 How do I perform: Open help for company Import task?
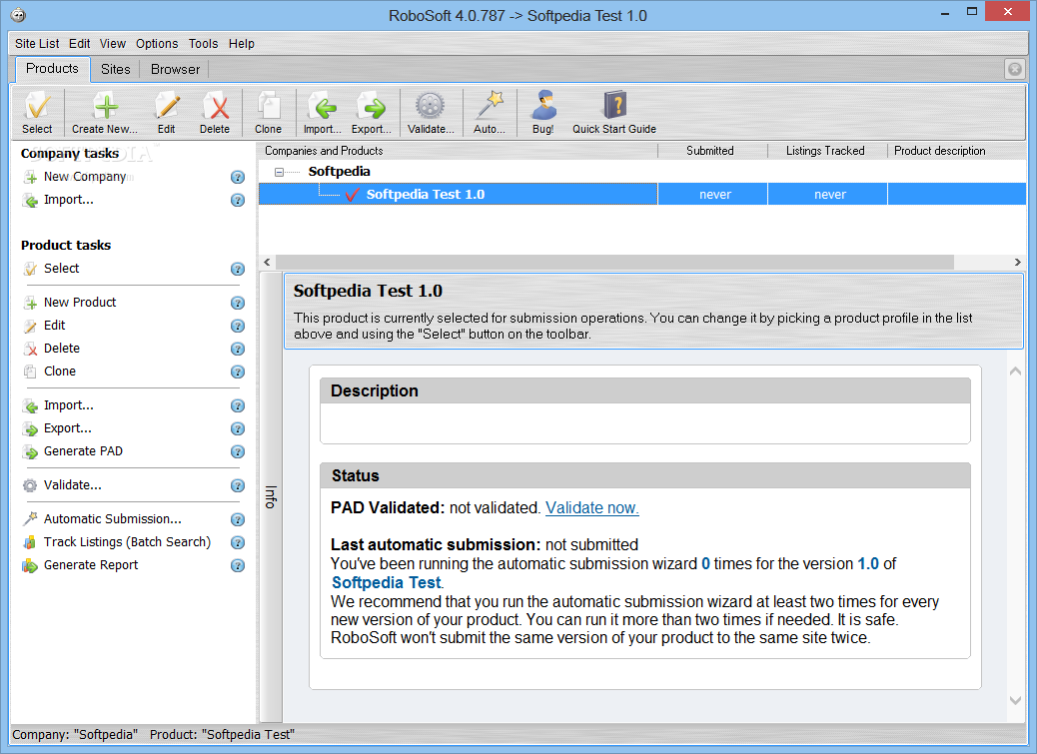coord(238,200)
